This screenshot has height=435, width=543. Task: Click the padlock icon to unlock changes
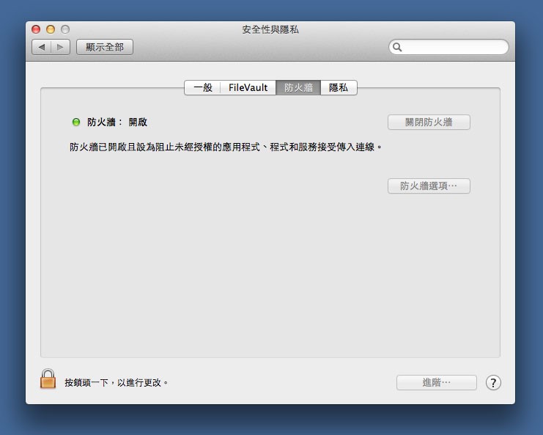pos(48,379)
